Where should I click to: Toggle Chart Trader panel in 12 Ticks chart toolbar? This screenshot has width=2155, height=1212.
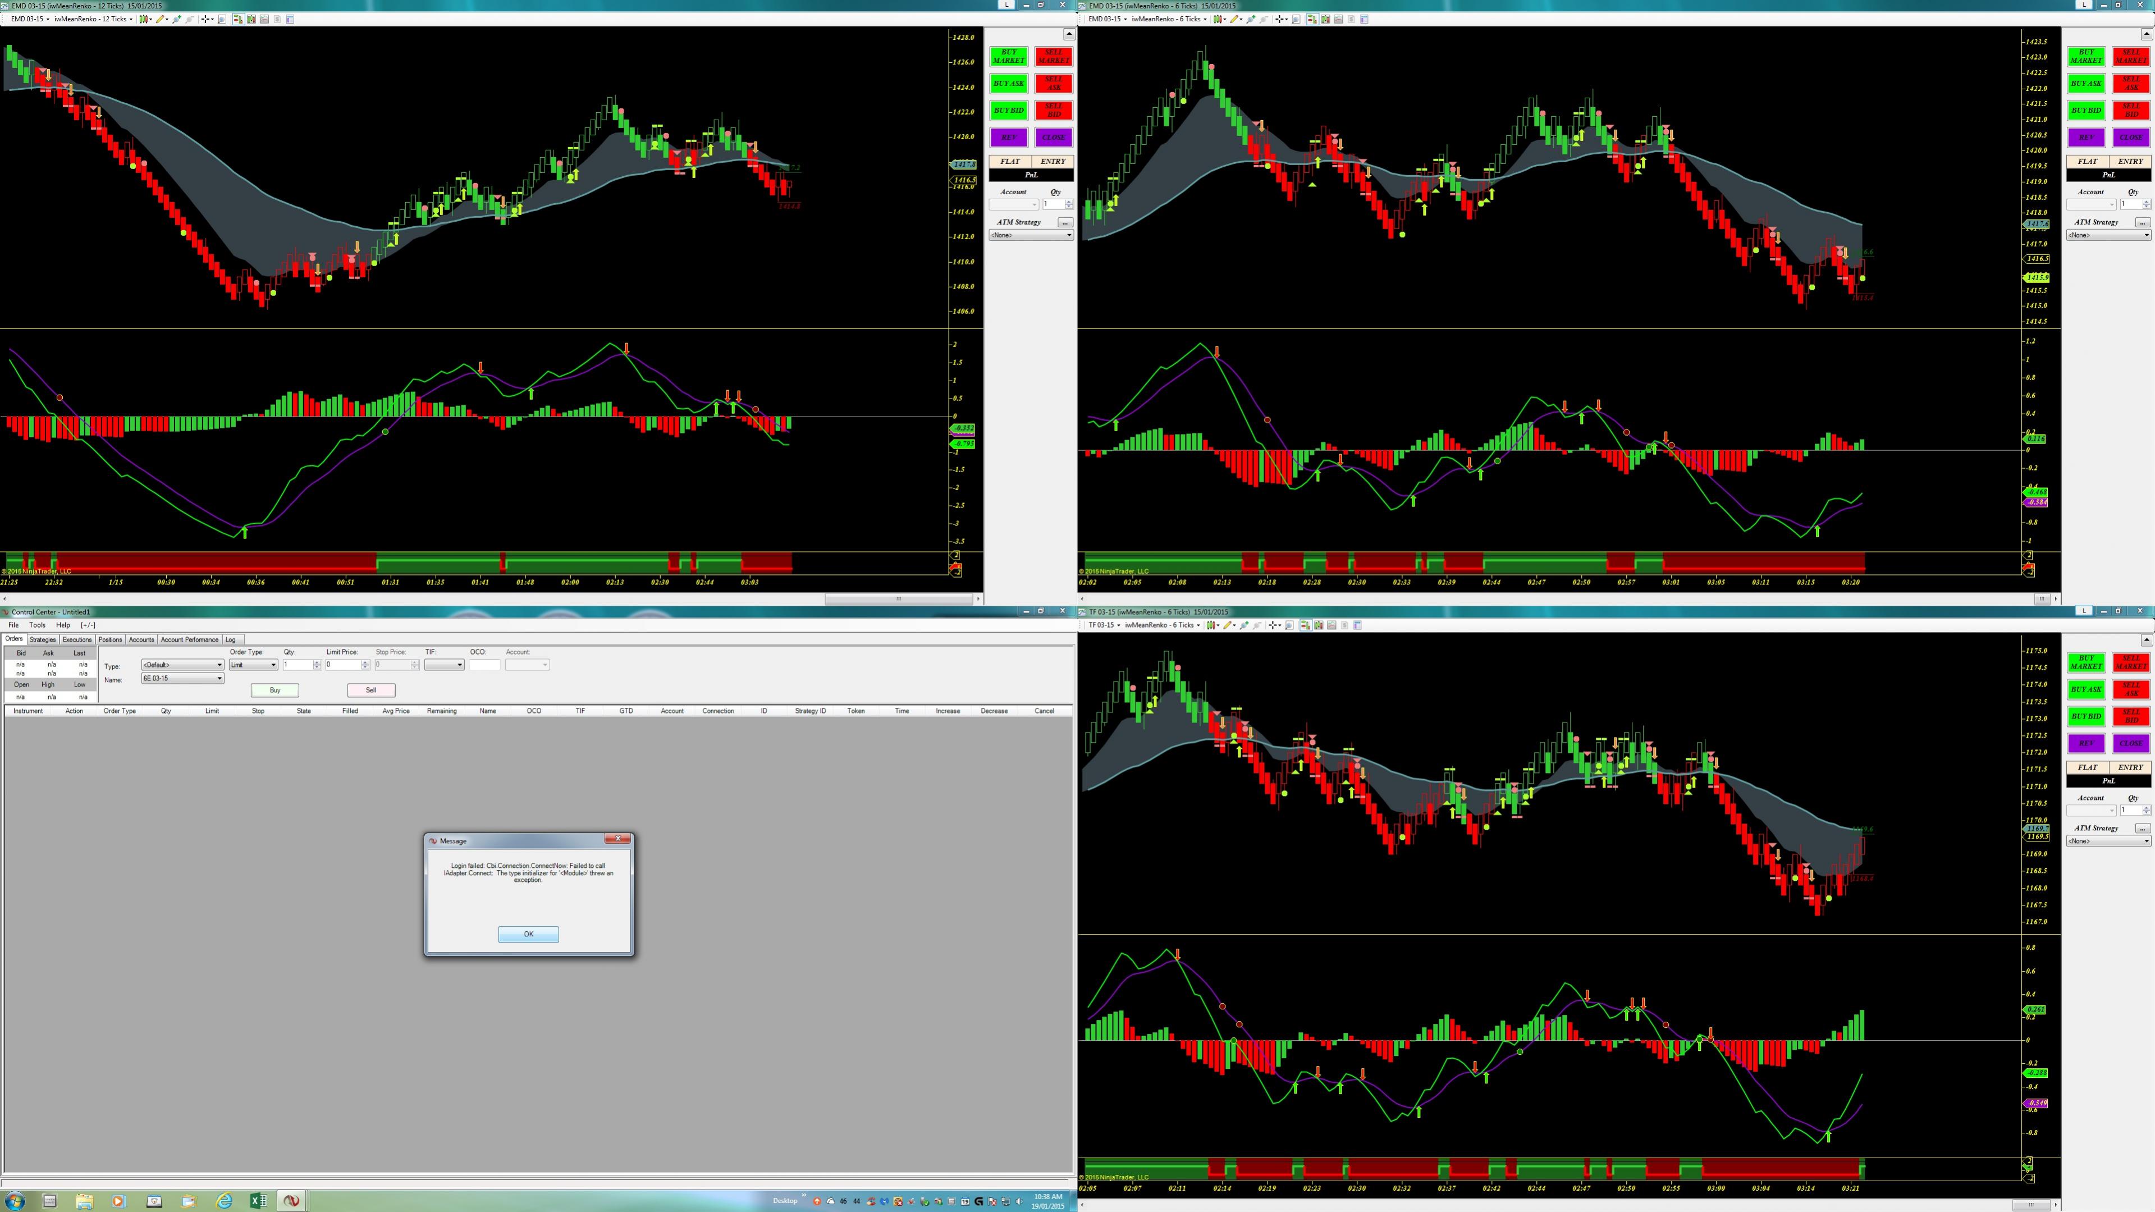pos(239,19)
